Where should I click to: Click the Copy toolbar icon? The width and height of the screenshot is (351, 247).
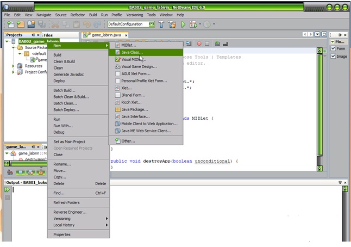pos(66,24)
